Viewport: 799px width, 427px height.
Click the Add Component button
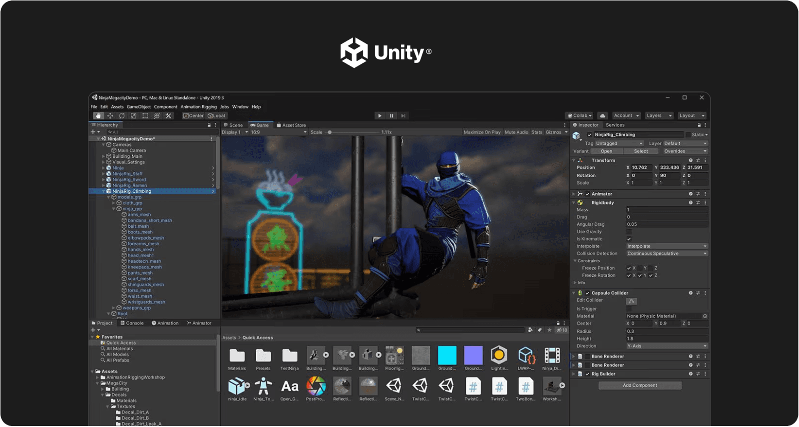click(640, 386)
